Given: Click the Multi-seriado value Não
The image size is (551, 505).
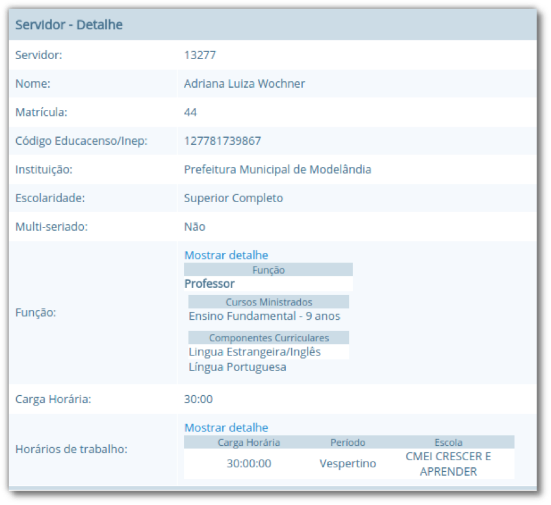Looking at the screenshot, I should tap(193, 227).
